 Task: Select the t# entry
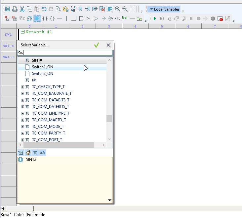click(62, 80)
